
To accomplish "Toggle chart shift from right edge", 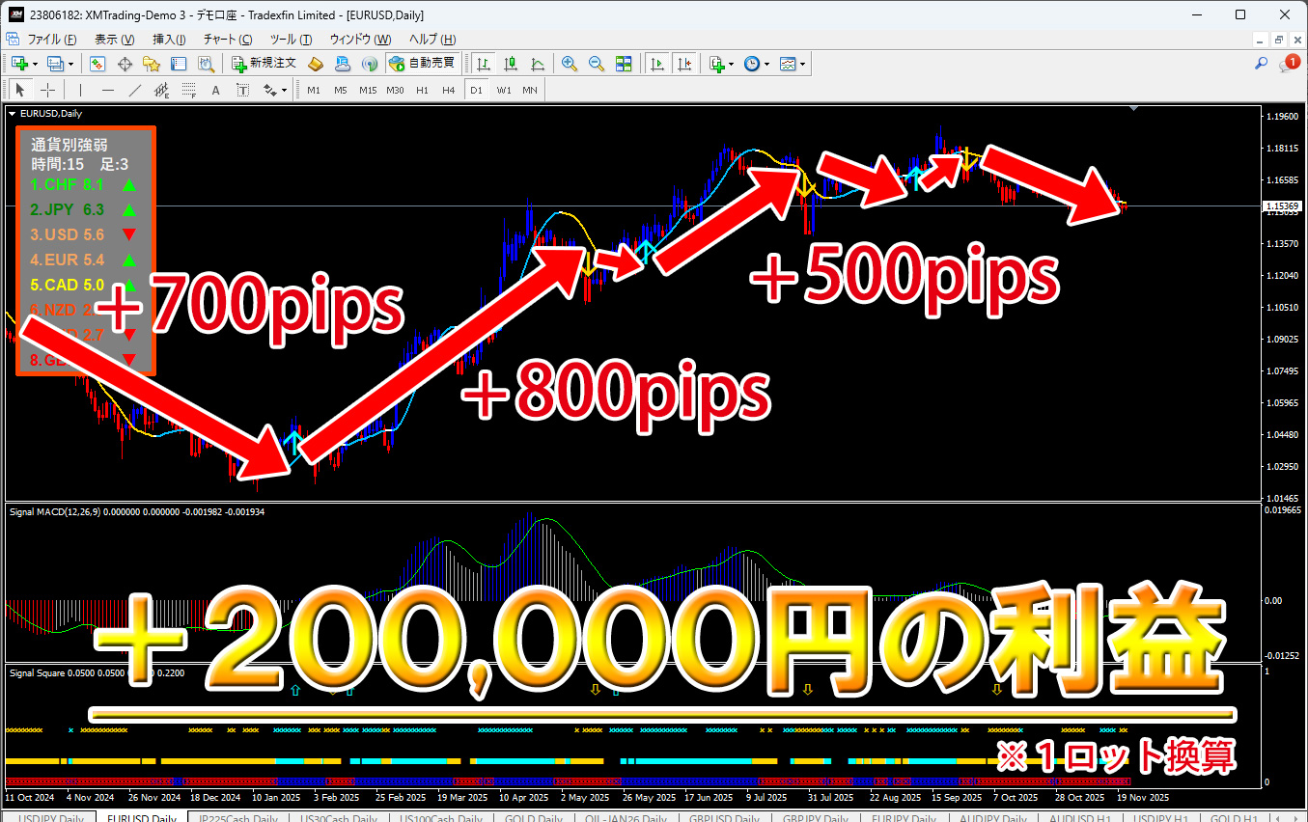I will coord(684,64).
